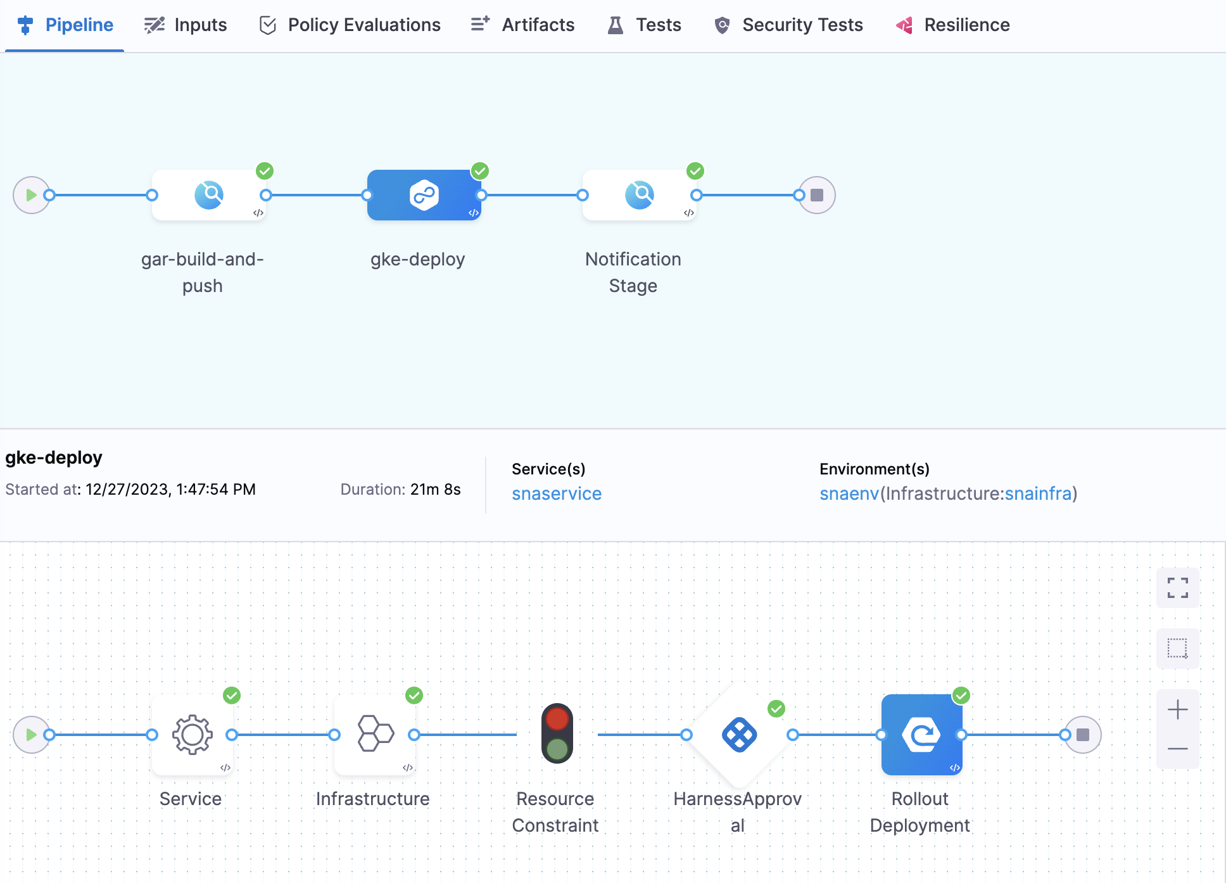This screenshot has width=1226, height=883.
Task: Zoom out with the minus button
Action: tap(1177, 749)
